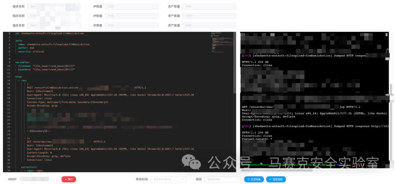Screen dimensions: 395x184
Task: Click the code editor vertical scrollbar
Action: click(x=234, y=63)
